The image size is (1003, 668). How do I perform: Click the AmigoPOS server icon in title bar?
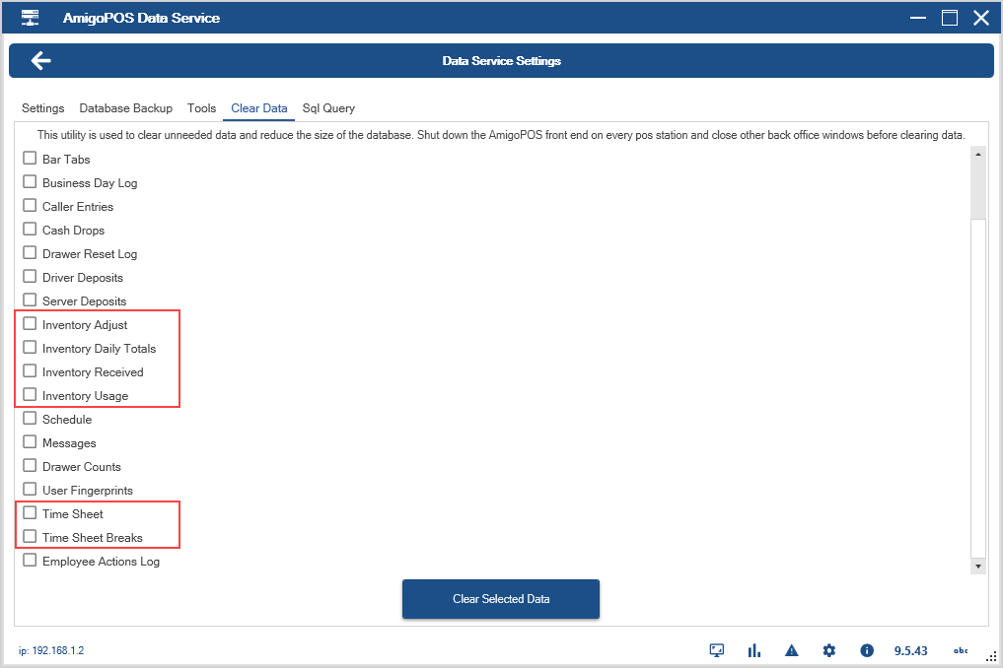31,18
